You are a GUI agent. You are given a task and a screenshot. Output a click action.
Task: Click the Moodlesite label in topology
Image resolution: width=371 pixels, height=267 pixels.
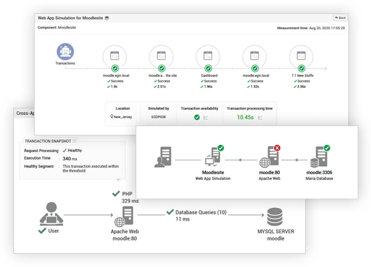click(x=213, y=173)
